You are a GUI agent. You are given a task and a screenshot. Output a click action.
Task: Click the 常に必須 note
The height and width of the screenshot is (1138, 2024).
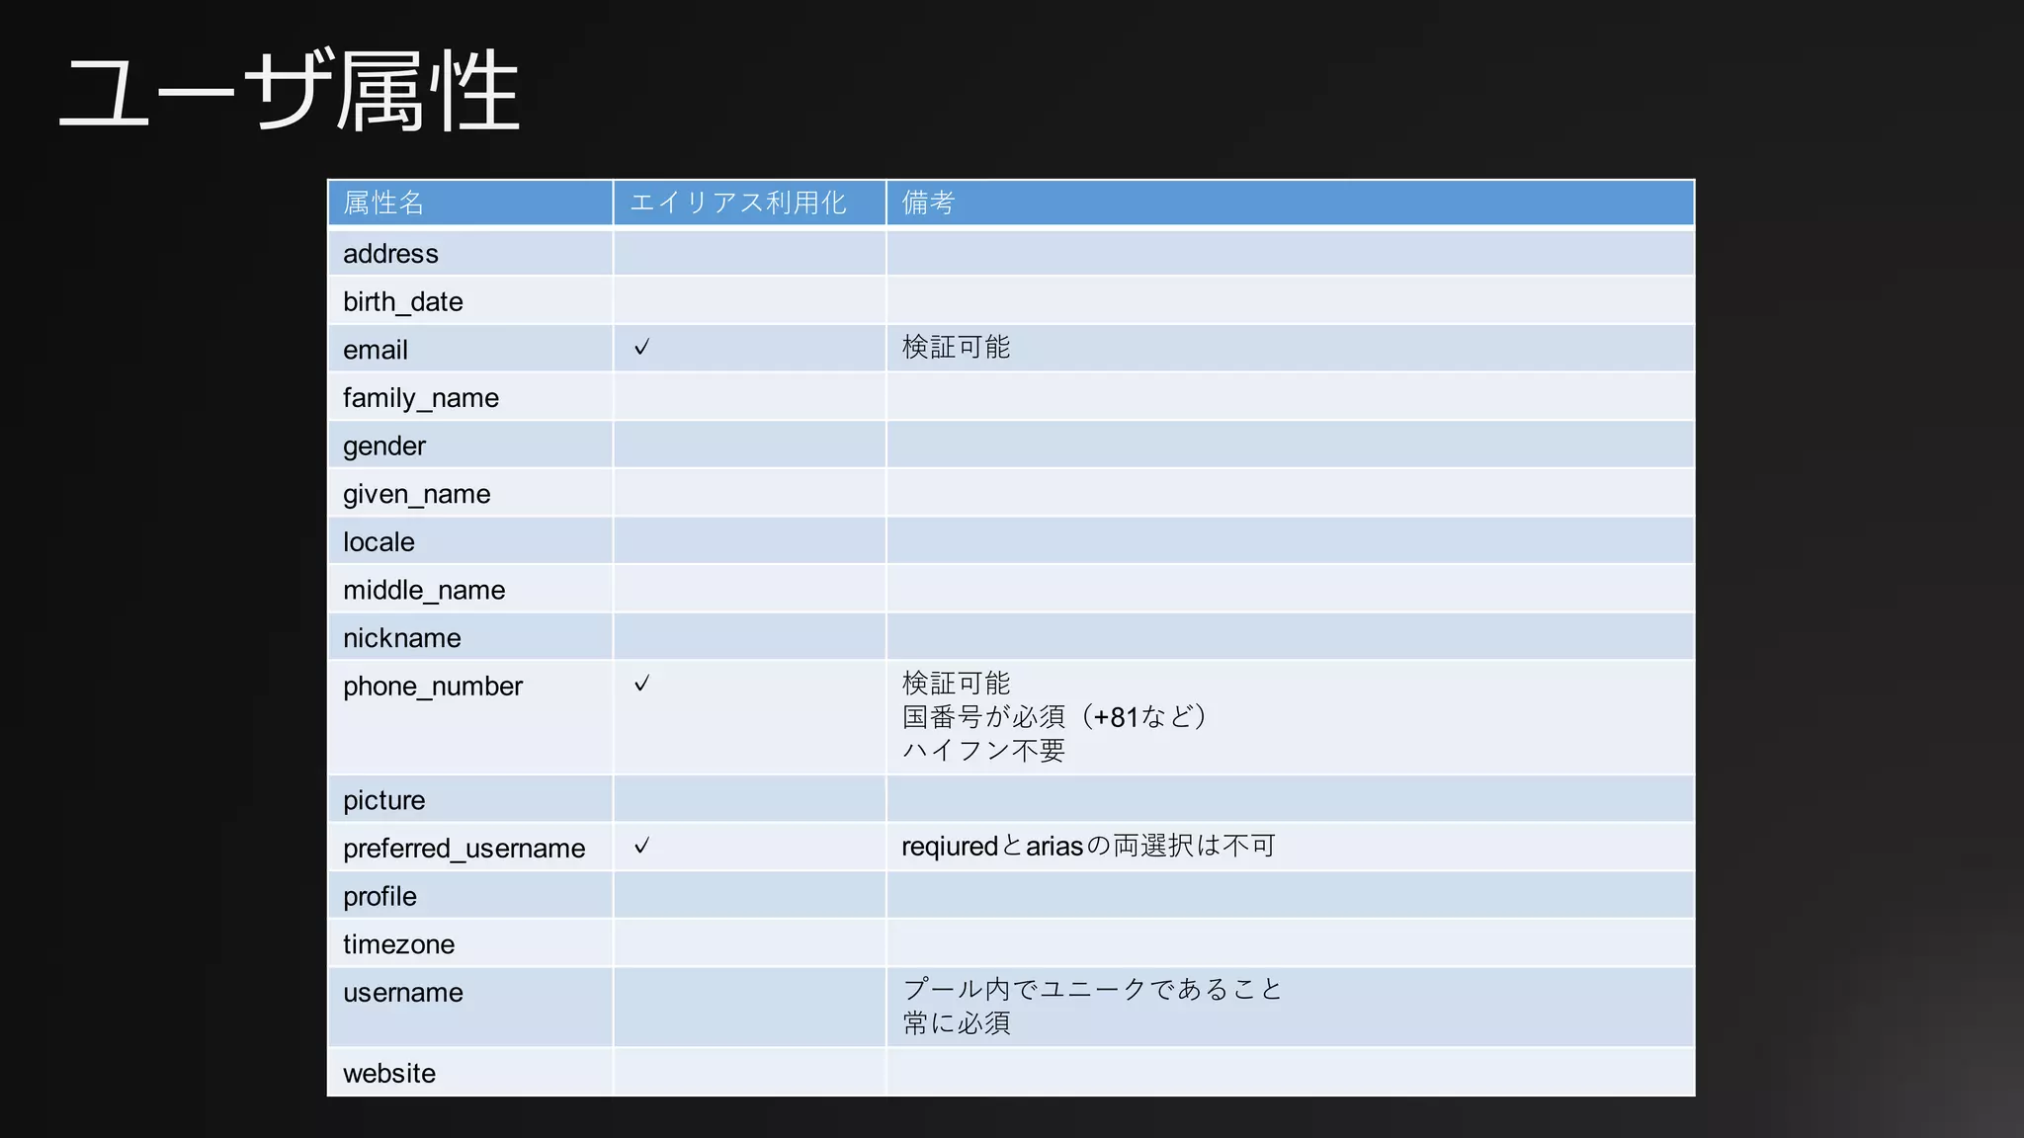pos(956,1022)
